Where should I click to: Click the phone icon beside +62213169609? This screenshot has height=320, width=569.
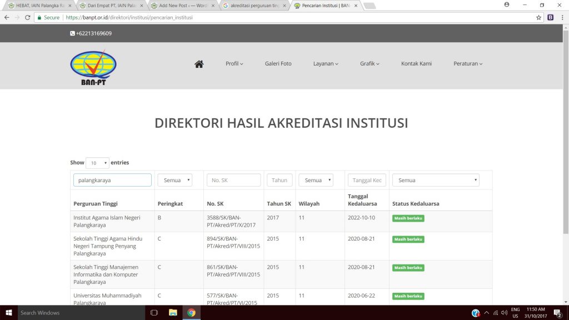click(x=72, y=33)
